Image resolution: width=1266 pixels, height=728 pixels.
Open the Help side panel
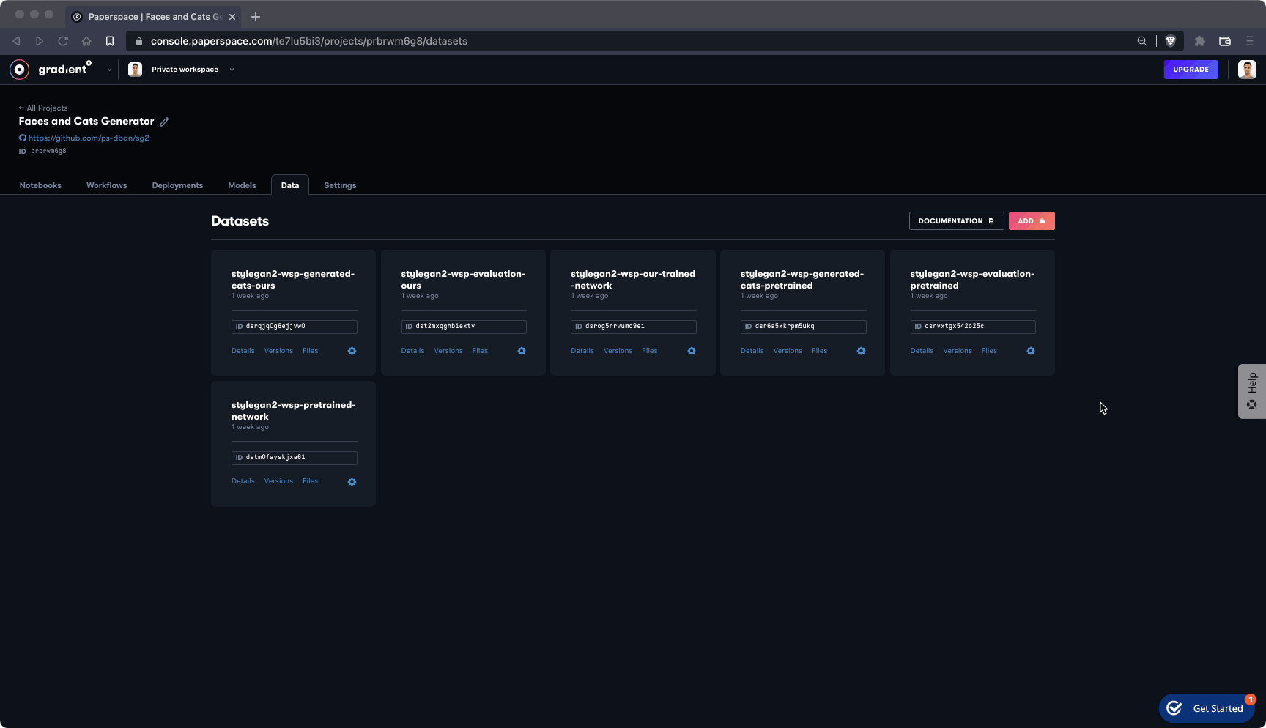click(1252, 391)
